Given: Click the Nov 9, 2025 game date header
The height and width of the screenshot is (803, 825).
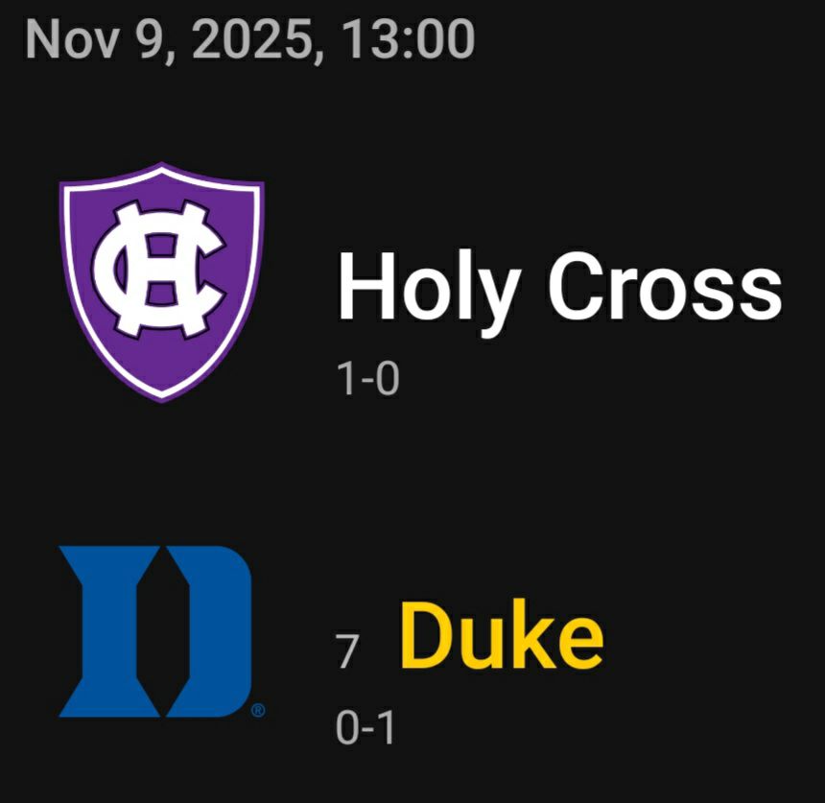Looking at the screenshot, I should 249,40.
